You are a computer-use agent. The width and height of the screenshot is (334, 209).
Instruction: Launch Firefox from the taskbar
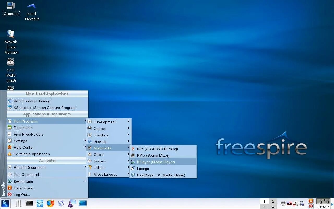point(50,203)
